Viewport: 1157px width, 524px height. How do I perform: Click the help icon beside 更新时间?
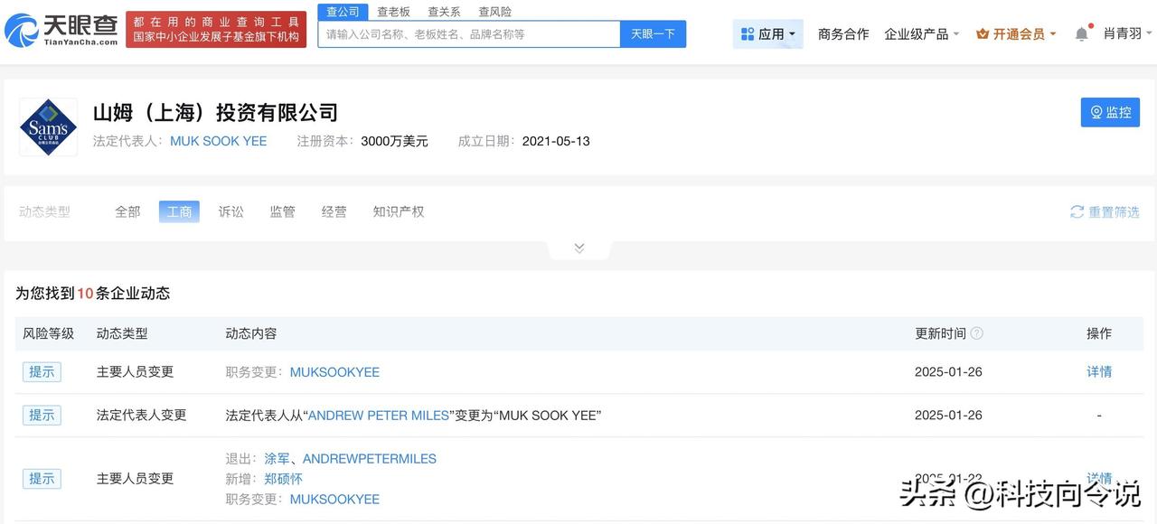pyautogui.click(x=976, y=333)
